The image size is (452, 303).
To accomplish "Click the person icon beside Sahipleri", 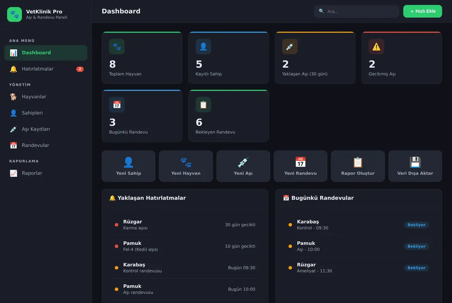I will tap(14, 113).
